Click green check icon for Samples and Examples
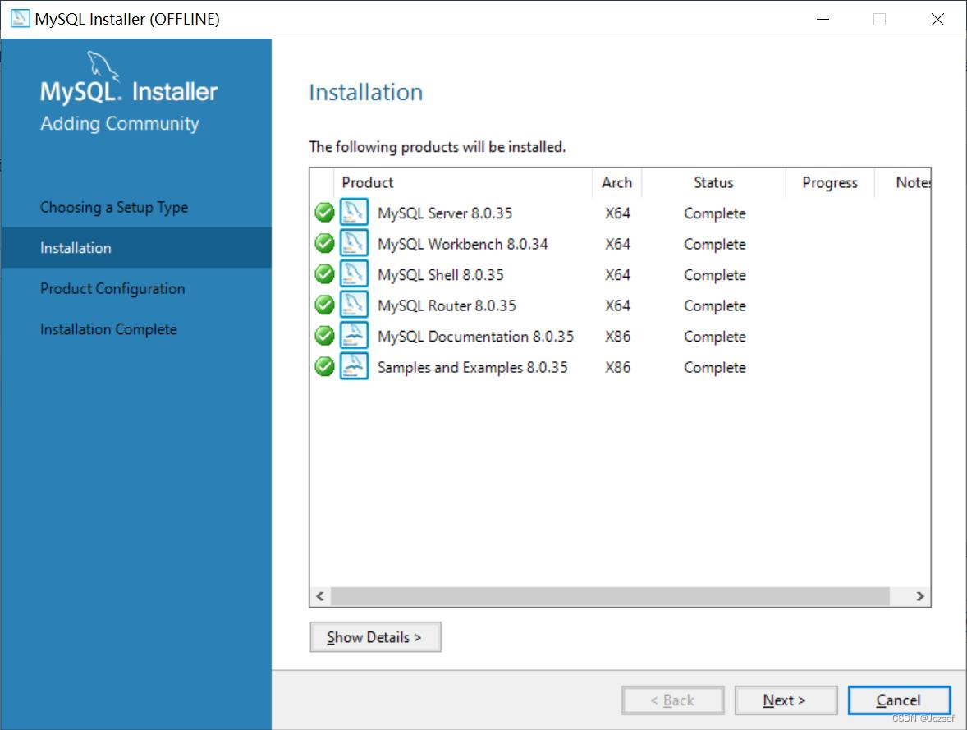The width and height of the screenshot is (967, 730). pyautogui.click(x=324, y=366)
